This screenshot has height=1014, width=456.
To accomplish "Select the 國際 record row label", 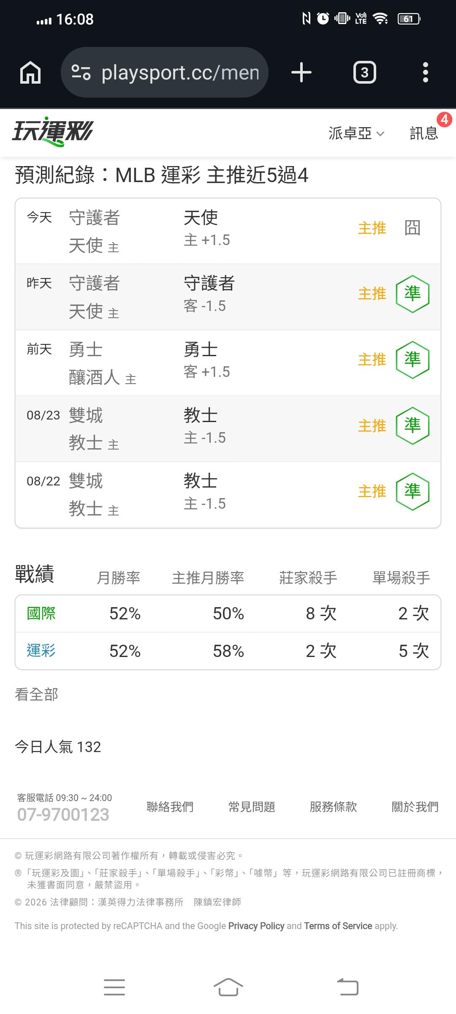I will coord(41,613).
